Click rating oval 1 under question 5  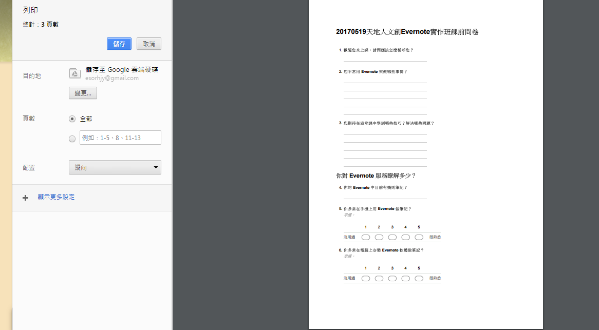(366, 237)
